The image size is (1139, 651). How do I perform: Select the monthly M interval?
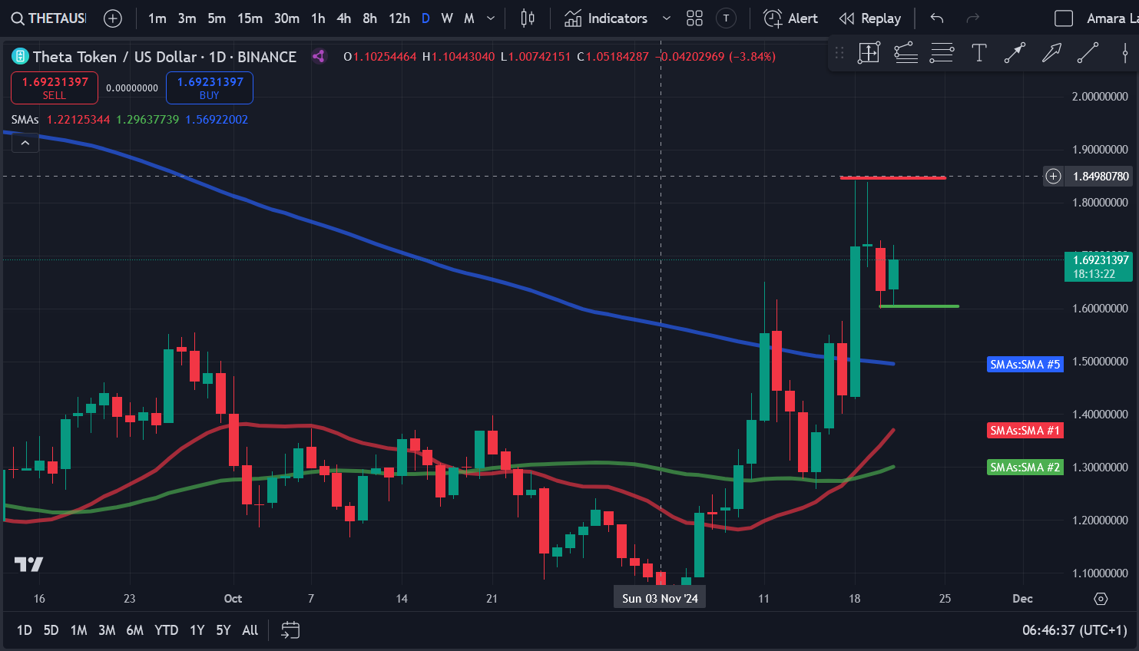coord(469,18)
